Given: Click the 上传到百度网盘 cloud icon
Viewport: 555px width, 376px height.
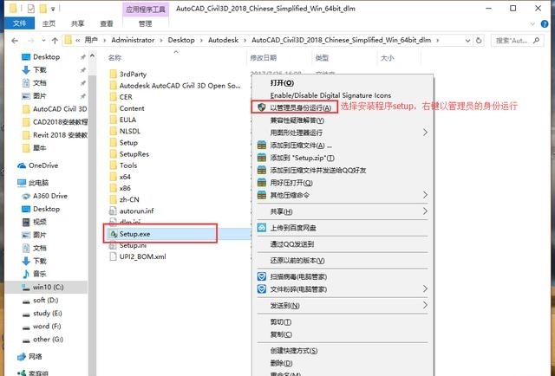Looking at the screenshot, I should [x=262, y=228].
